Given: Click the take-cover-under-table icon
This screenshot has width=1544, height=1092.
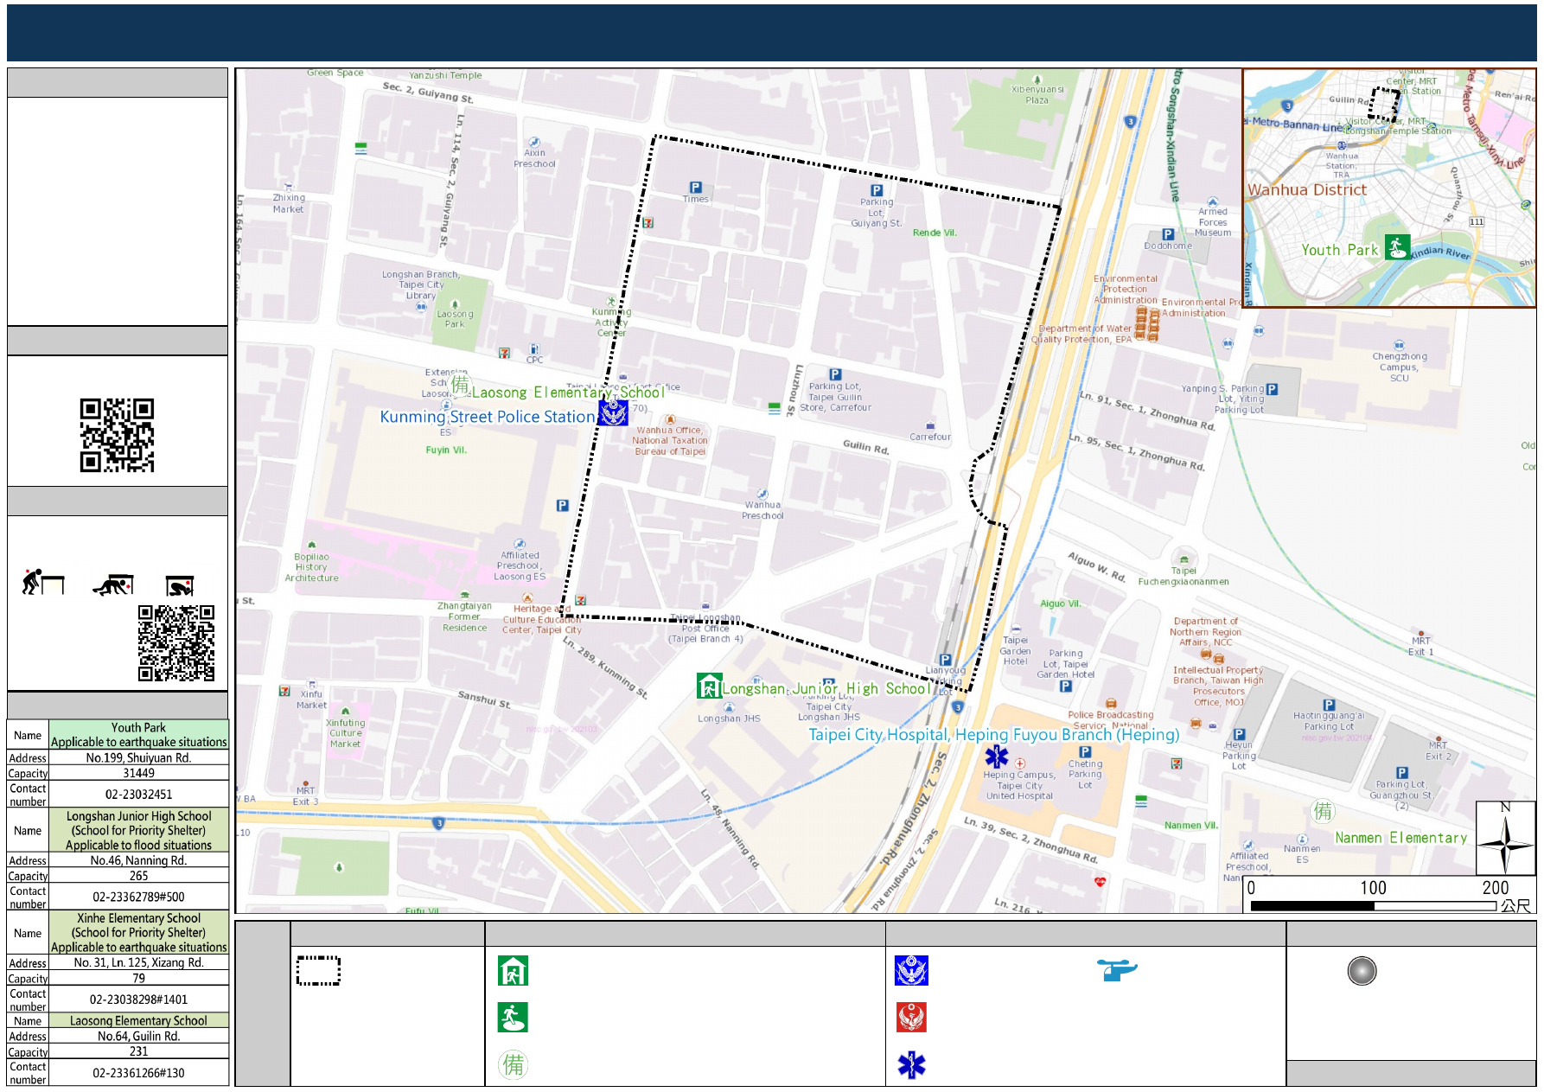Looking at the screenshot, I should 113,585.
